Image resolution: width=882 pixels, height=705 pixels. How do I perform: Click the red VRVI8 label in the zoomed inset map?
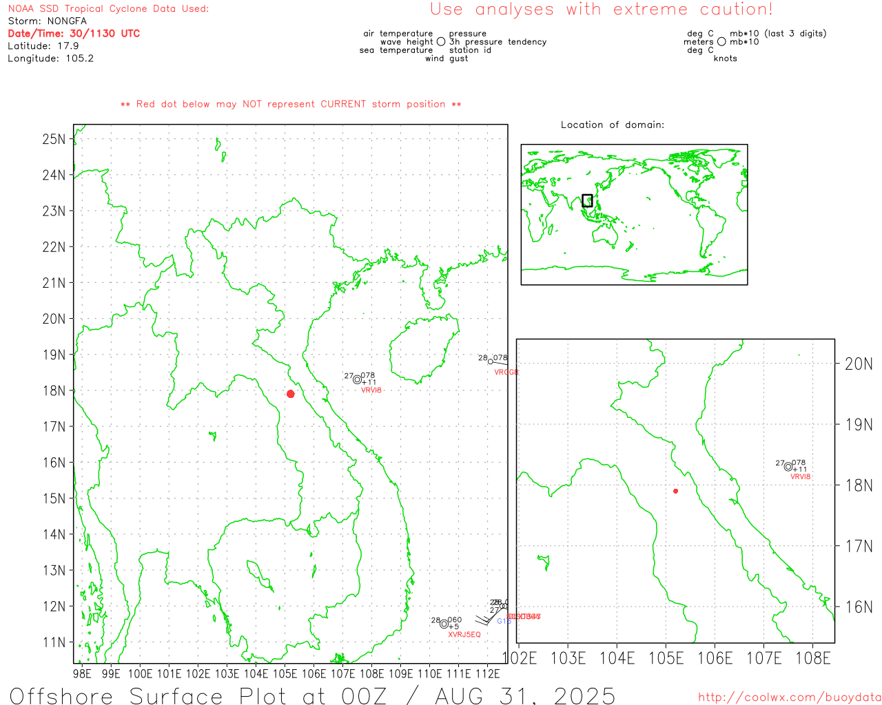[x=801, y=477]
